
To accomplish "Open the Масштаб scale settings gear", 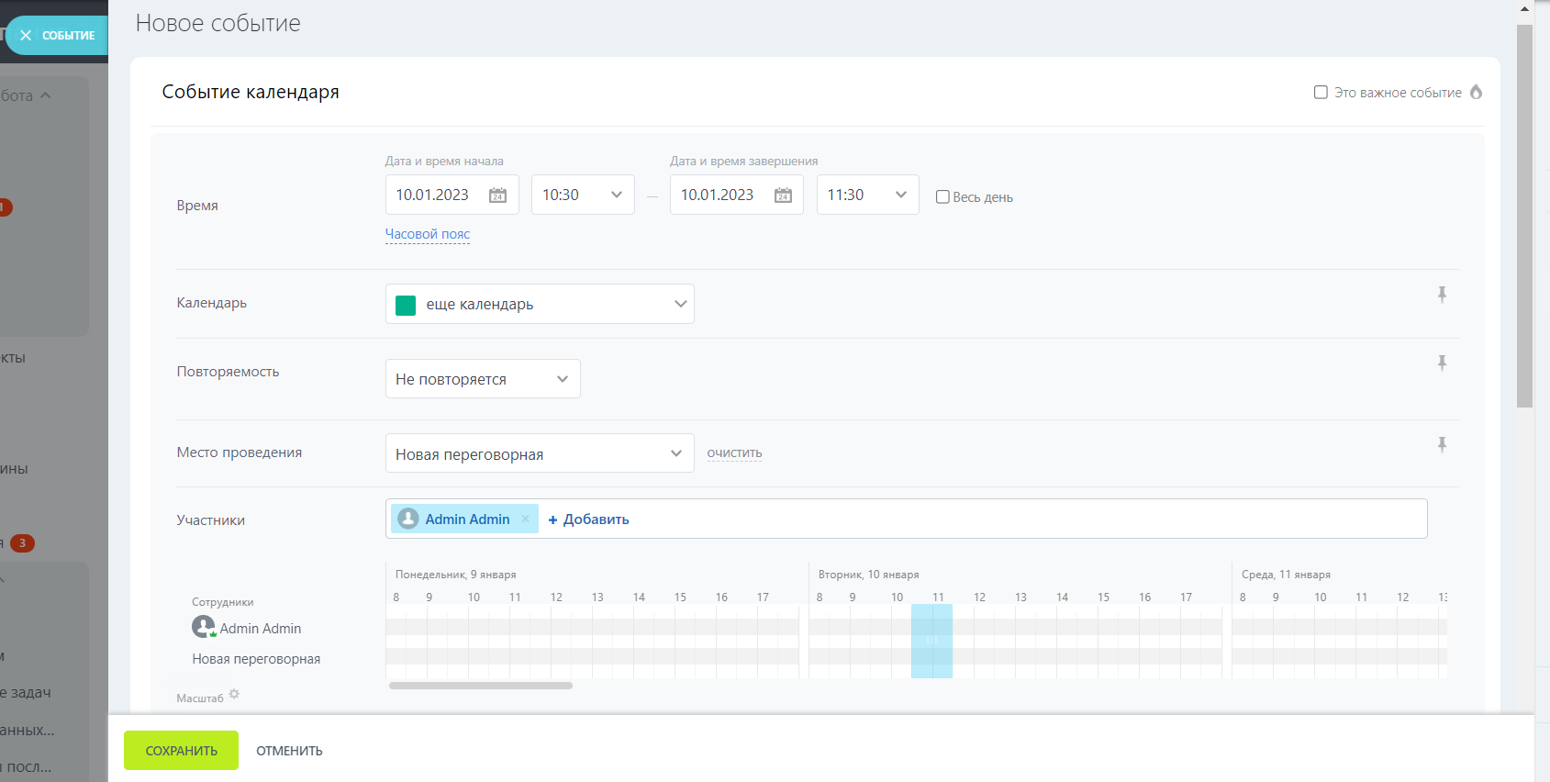I will pyautogui.click(x=234, y=695).
